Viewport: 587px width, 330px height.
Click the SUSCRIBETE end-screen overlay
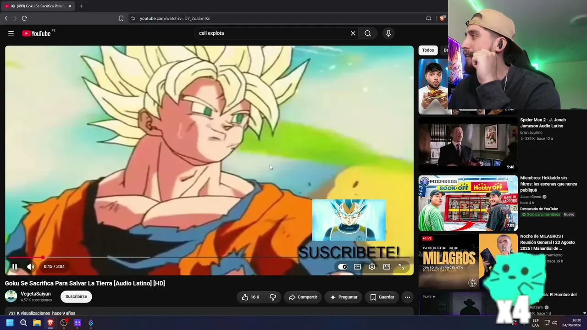pyautogui.click(x=349, y=252)
